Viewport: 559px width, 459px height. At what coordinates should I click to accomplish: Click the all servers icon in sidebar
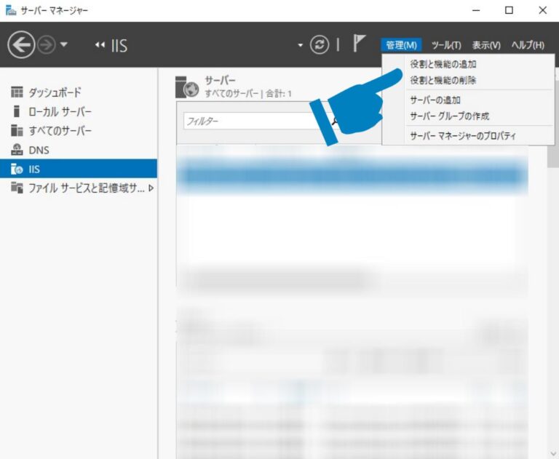(x=17, y=130)
